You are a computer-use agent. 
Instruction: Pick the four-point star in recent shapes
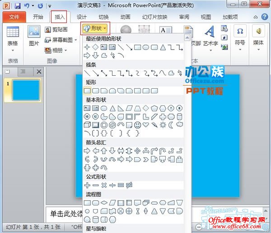point(87,47)
